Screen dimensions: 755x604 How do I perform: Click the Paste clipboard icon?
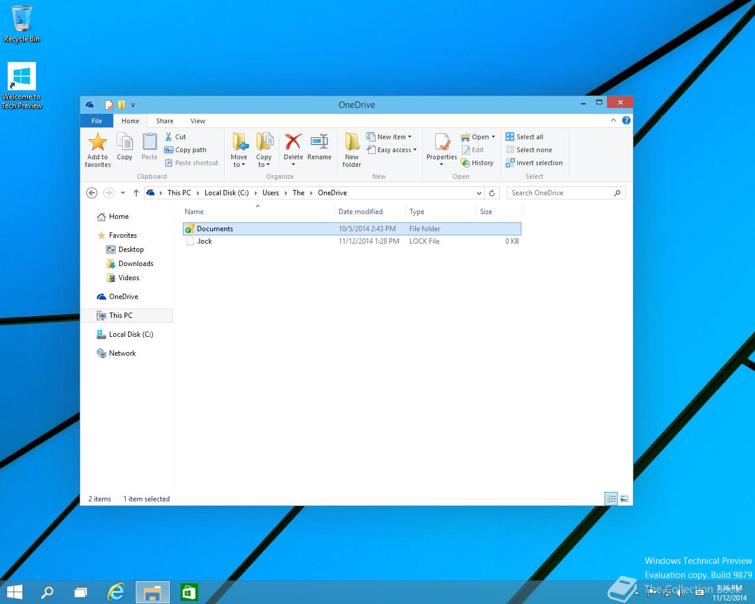pos(149,142)
